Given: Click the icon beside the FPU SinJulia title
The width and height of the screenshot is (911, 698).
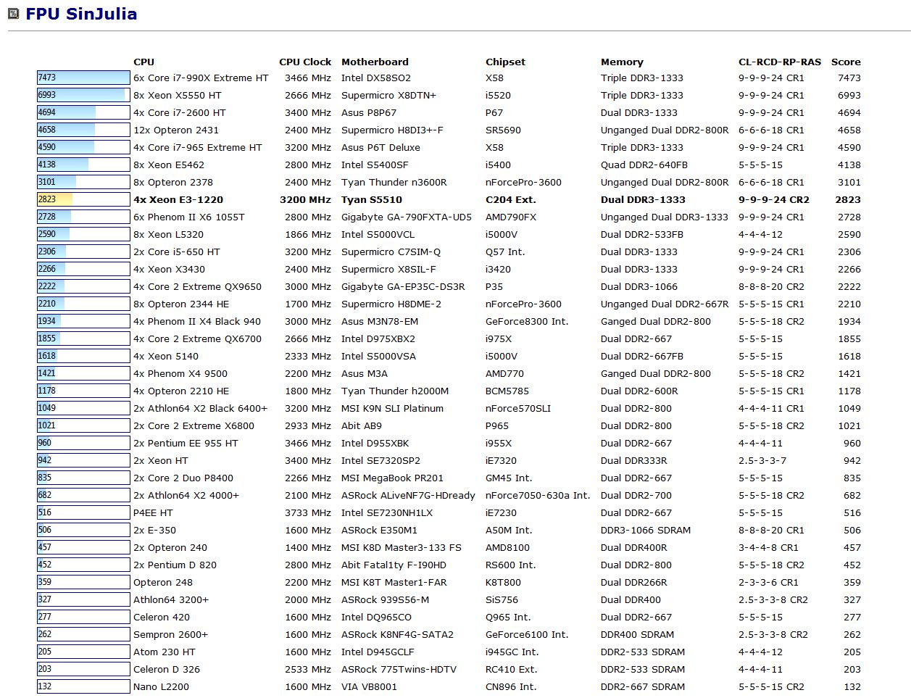Looking at the screenshot, I should point(13,14).
